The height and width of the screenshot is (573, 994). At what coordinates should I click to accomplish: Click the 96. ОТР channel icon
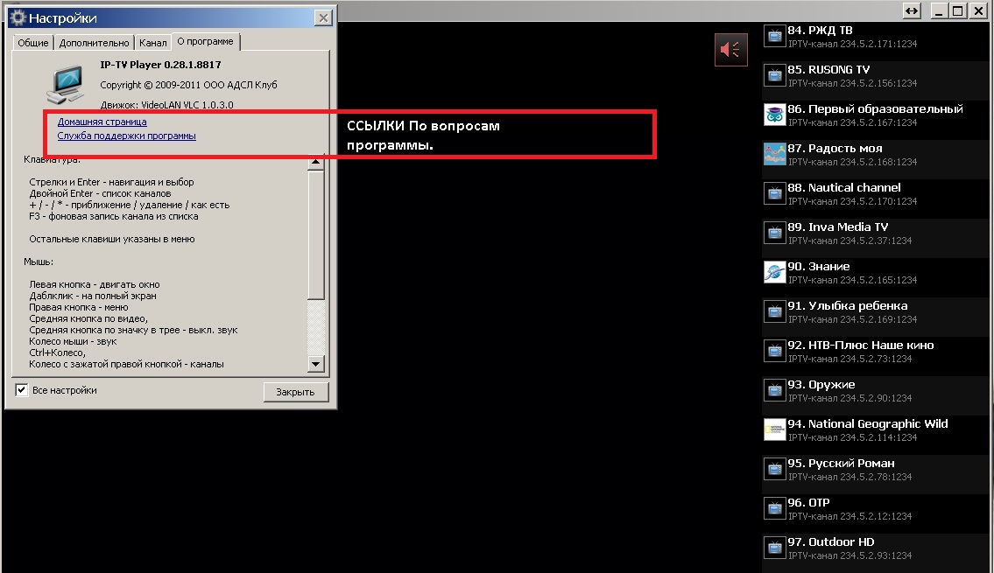[775, 508]
